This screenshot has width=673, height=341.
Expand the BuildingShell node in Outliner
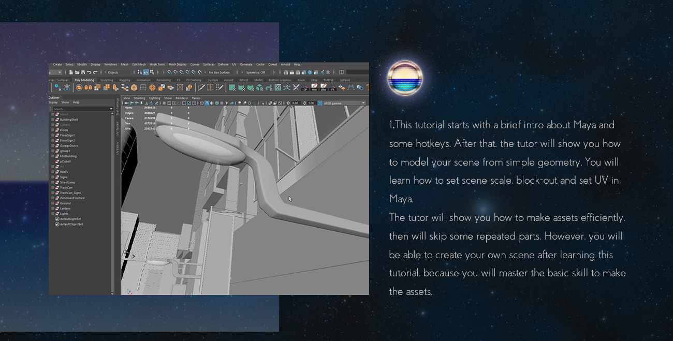(52, 120)
